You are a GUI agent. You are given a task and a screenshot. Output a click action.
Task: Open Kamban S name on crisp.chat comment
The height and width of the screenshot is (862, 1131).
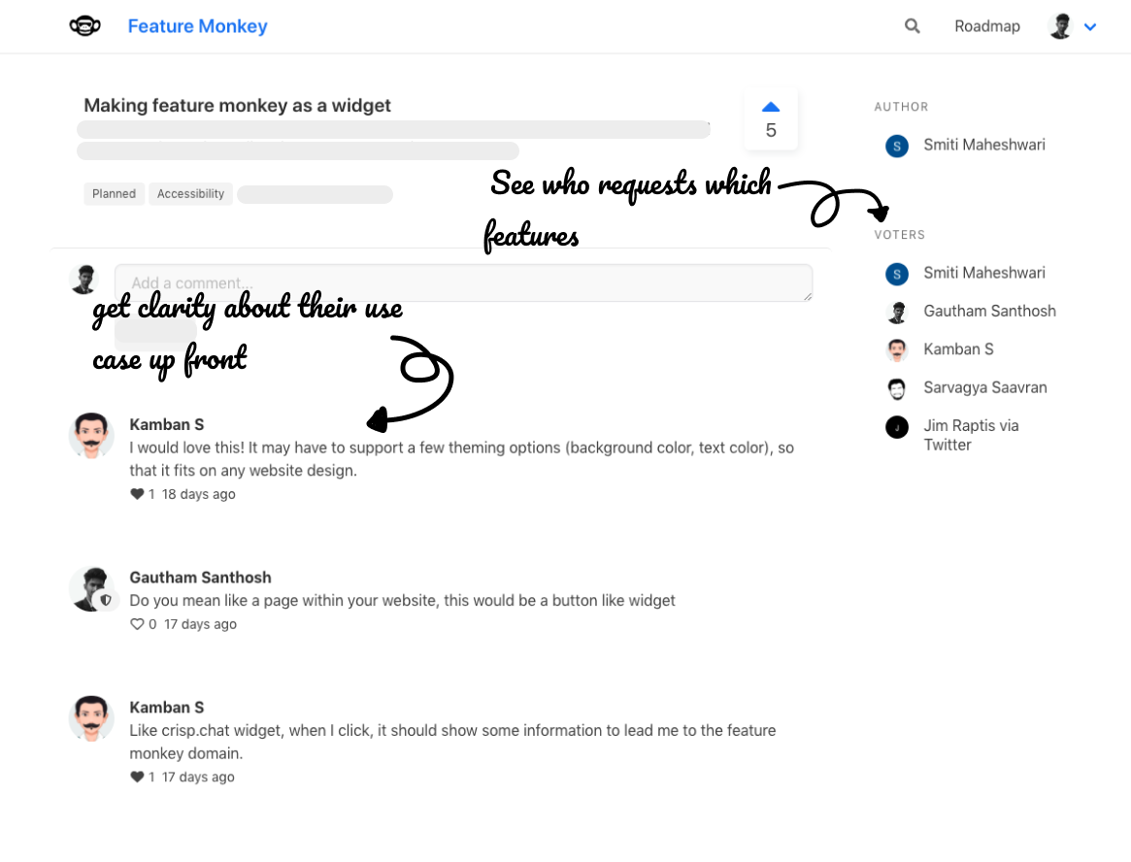click(167, 708)
